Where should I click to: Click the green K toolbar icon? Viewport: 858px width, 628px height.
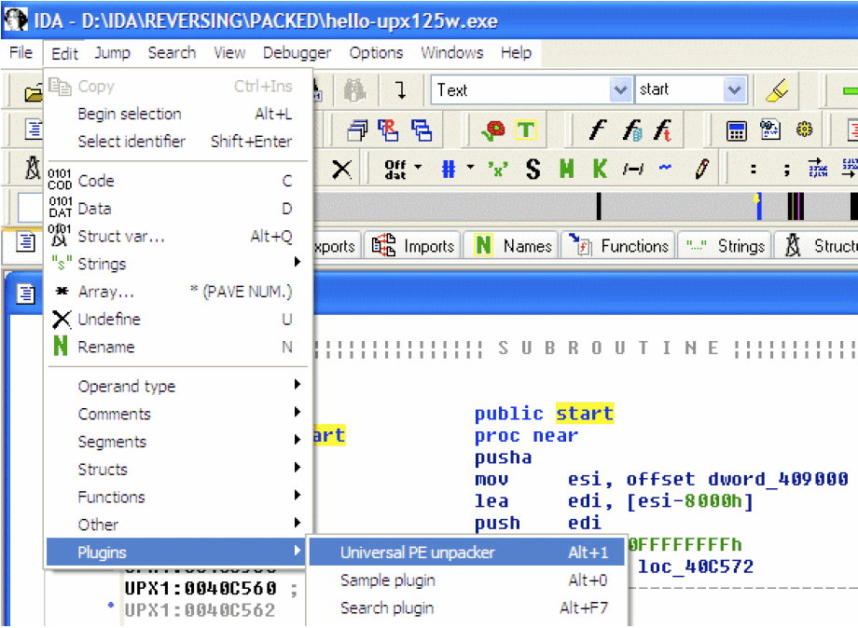pyautogui.click(x=600, y=170)
